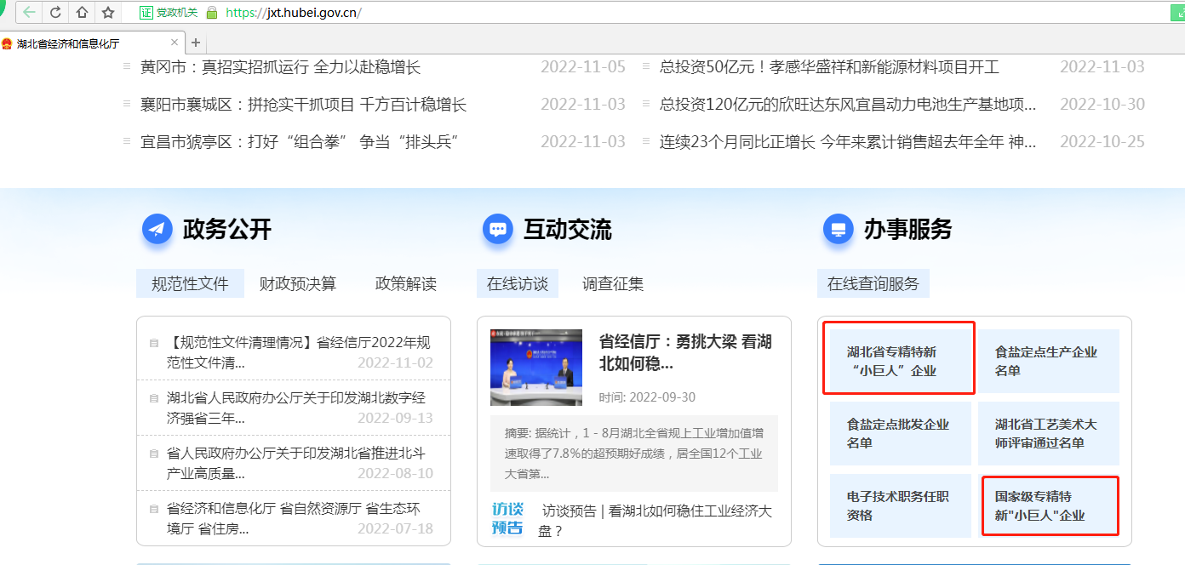1185x565 pixels.
Task: Click the 党政机关 certificate badge
Action: pyautogui.click(x=169, y=12)
